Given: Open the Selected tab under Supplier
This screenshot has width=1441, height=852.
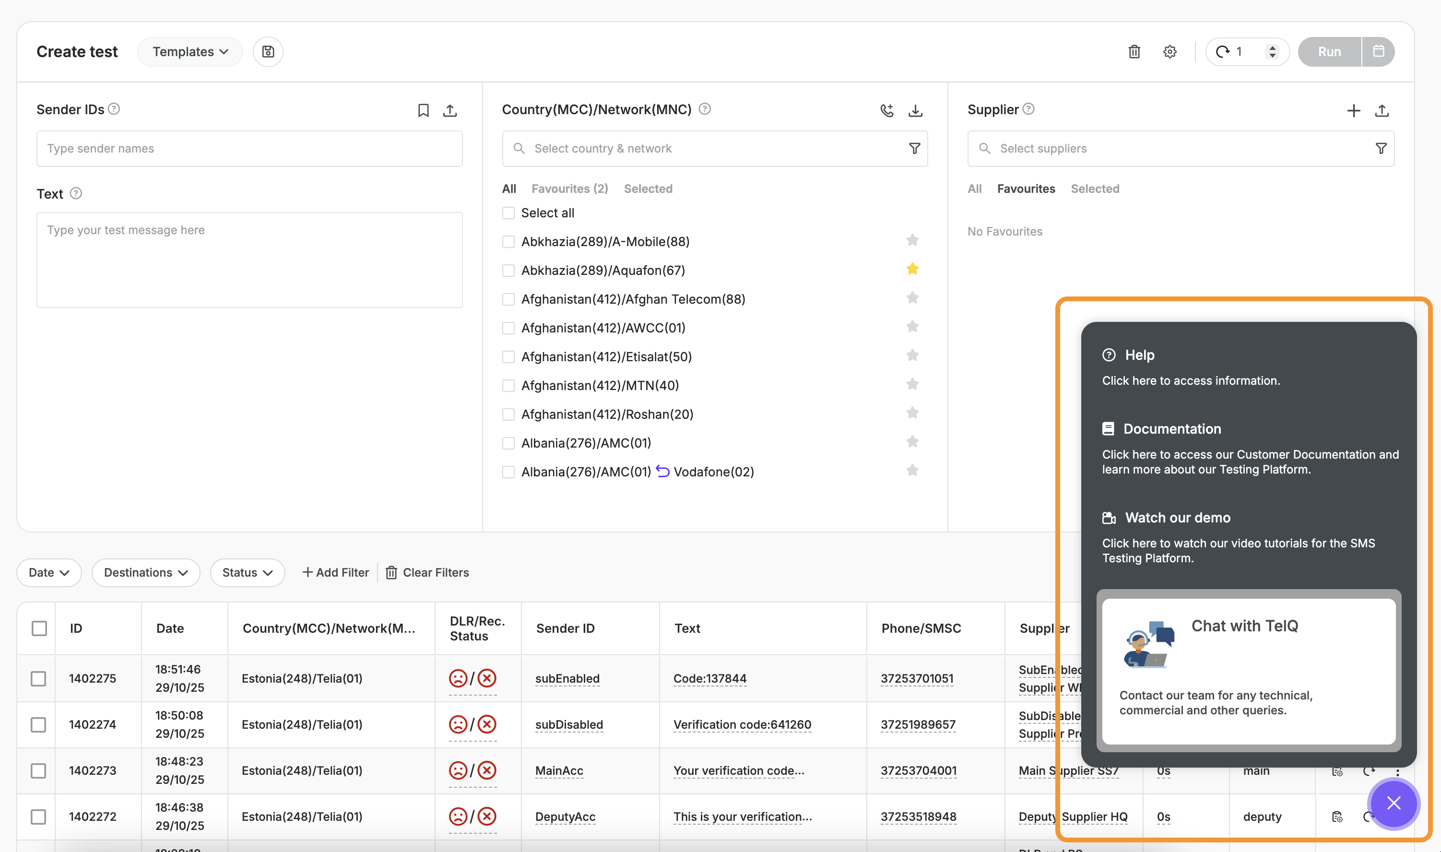Looking at the screenshot, I should pos(1094,189).
